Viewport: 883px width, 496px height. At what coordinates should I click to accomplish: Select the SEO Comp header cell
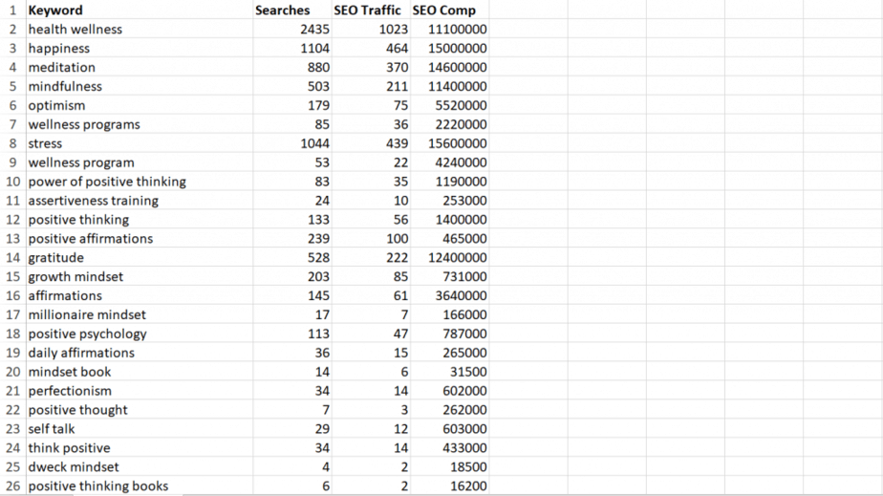tap(443, 11)
